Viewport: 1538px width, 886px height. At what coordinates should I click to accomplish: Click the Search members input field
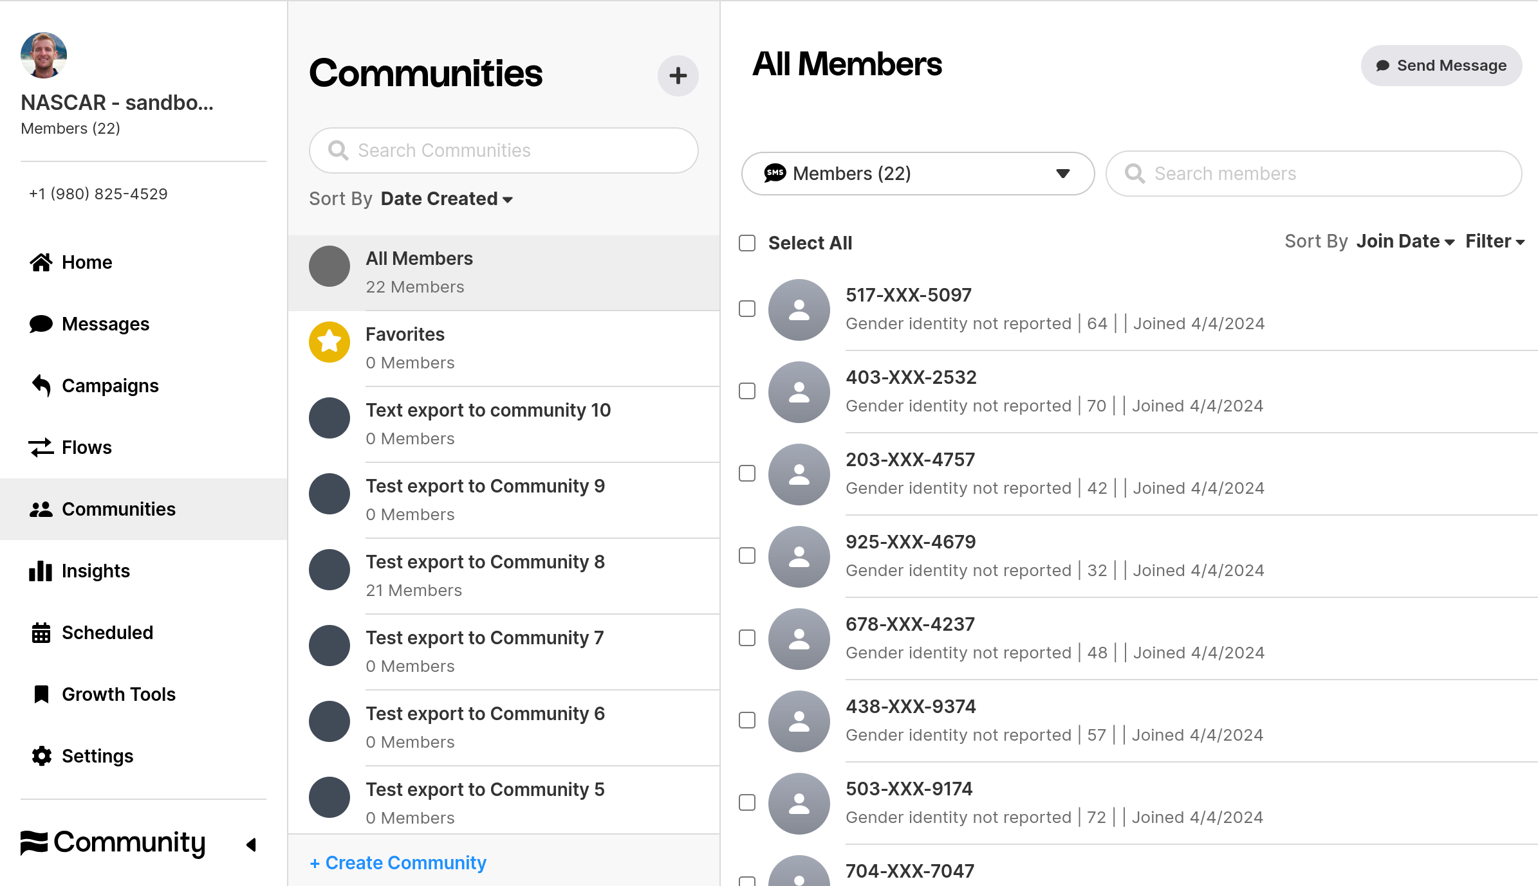point(1313,174)
